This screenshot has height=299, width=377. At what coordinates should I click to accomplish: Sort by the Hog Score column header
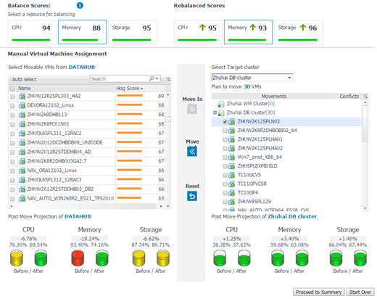130,89
